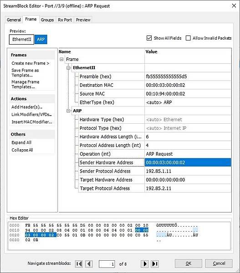
Task: Open the Rx Port tab
Action: click(65, 20)
